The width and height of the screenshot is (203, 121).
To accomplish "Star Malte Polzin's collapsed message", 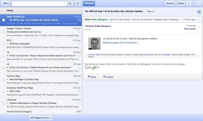I will 199,20.
